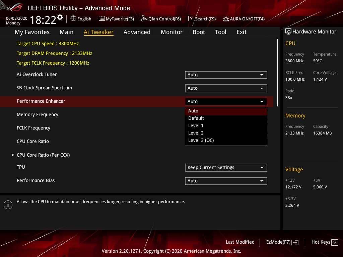
Task: Click the Hardware Monitor display icon
Action: (288, 32)
